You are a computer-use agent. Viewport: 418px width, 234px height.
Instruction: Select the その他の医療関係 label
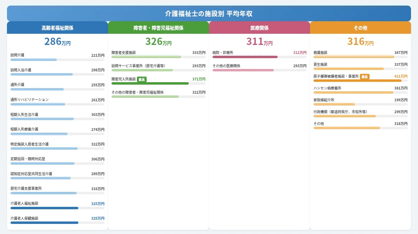[x=226, y=65]
